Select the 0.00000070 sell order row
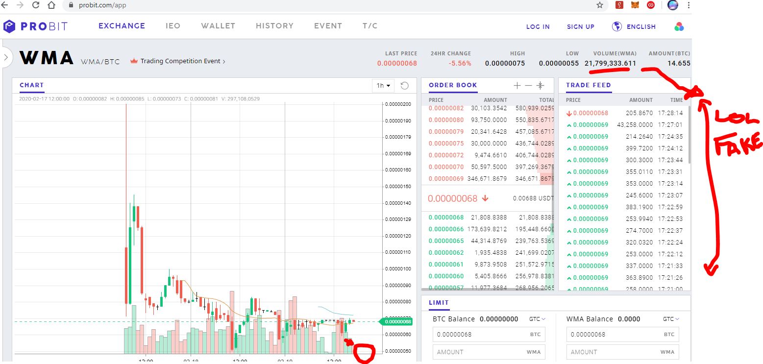Viewport: 763px width, 364px height. coord(488,167)
